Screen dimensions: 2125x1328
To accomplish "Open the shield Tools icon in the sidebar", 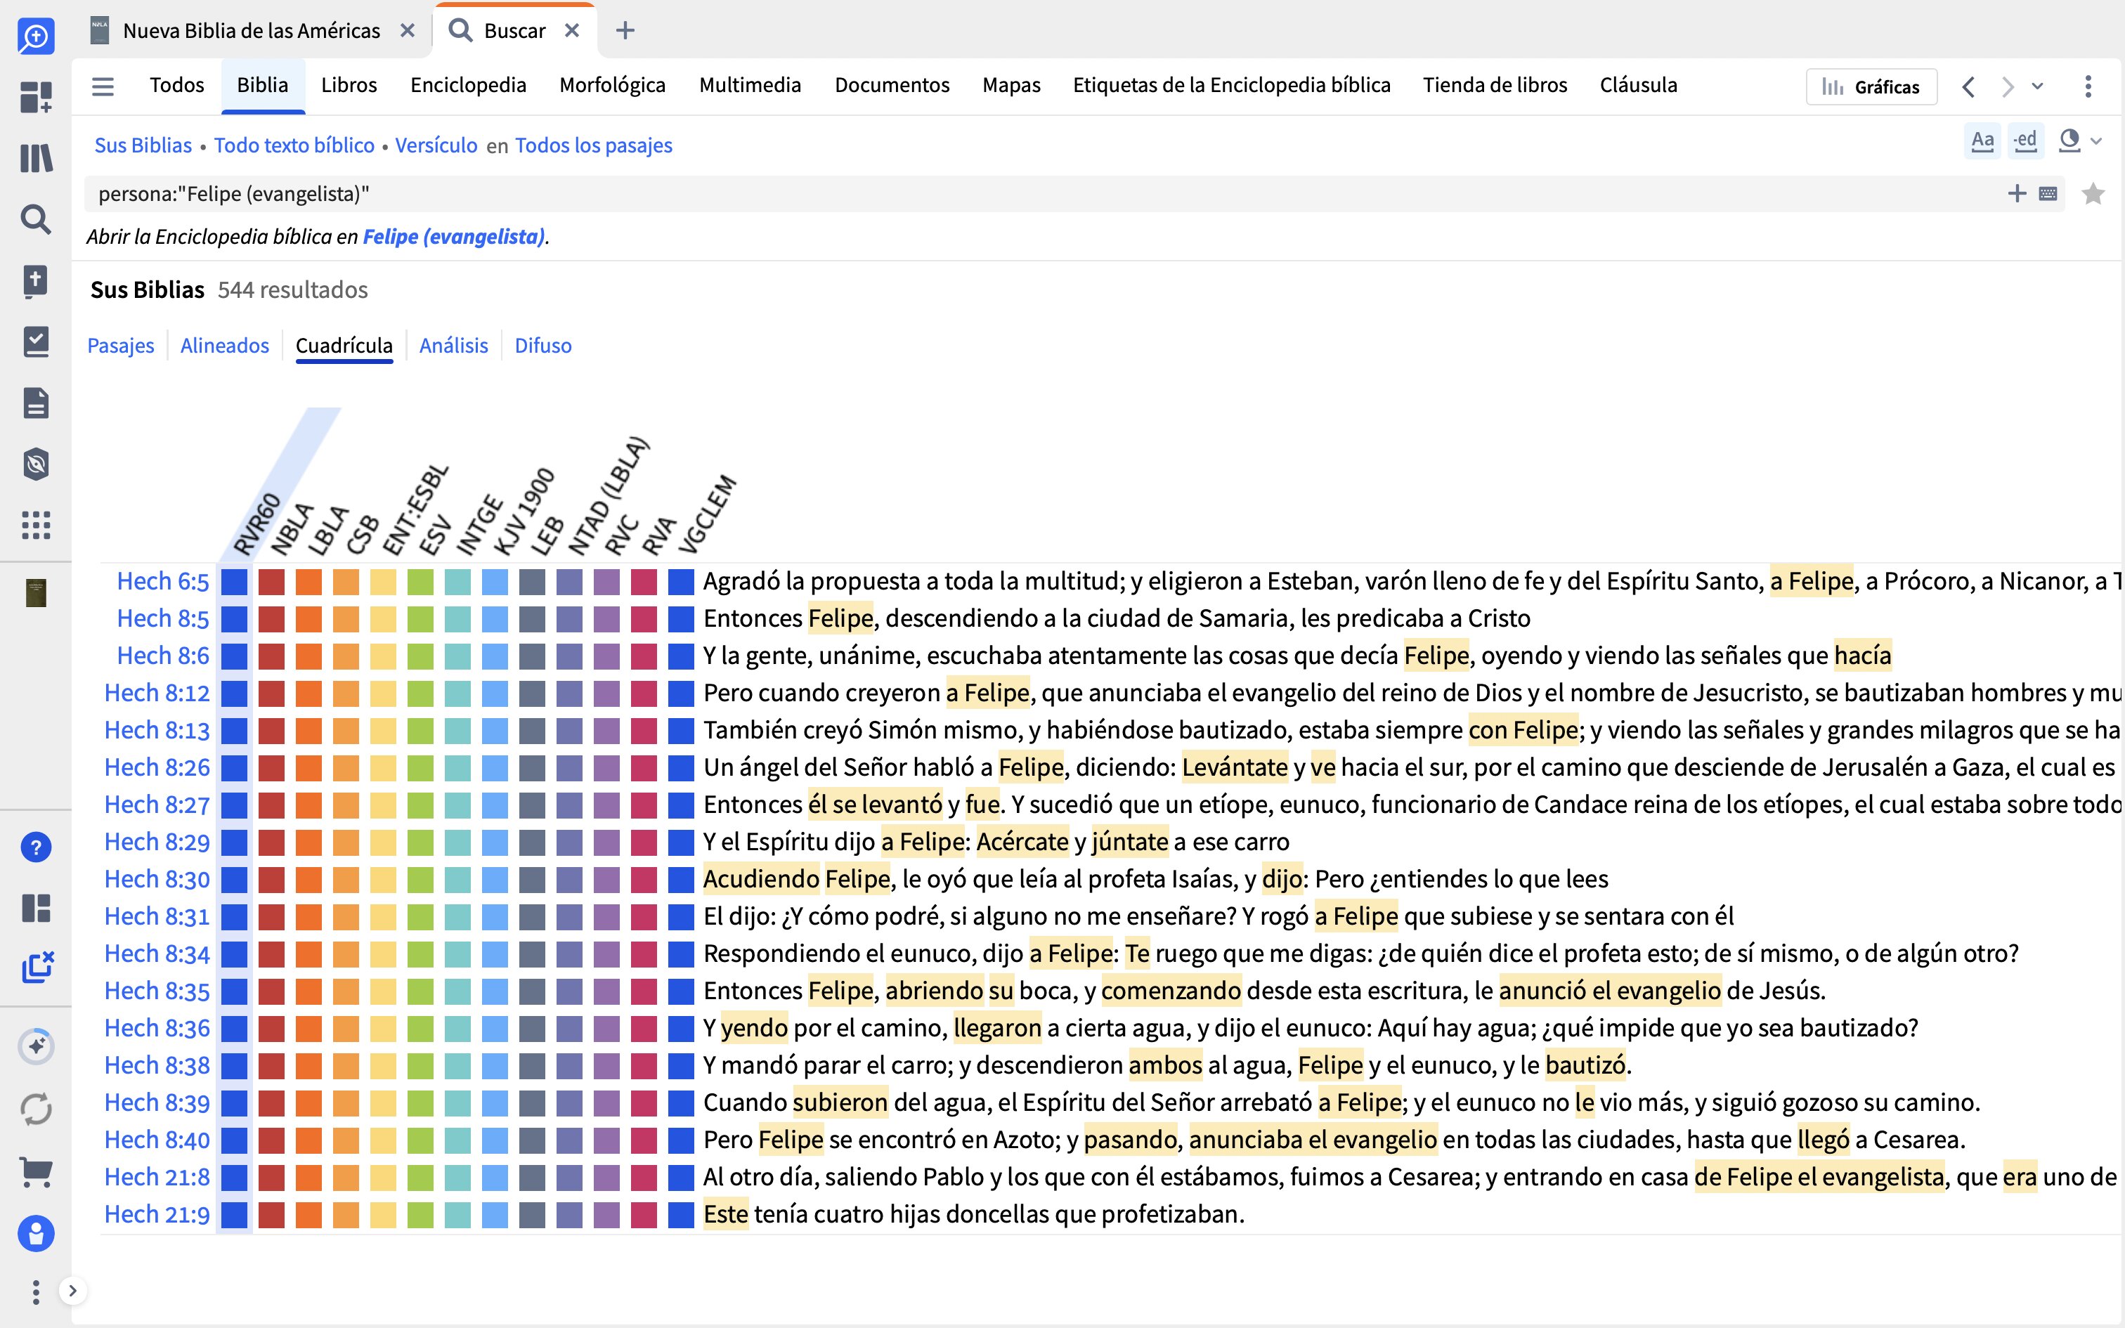I will tap(36, 464).
